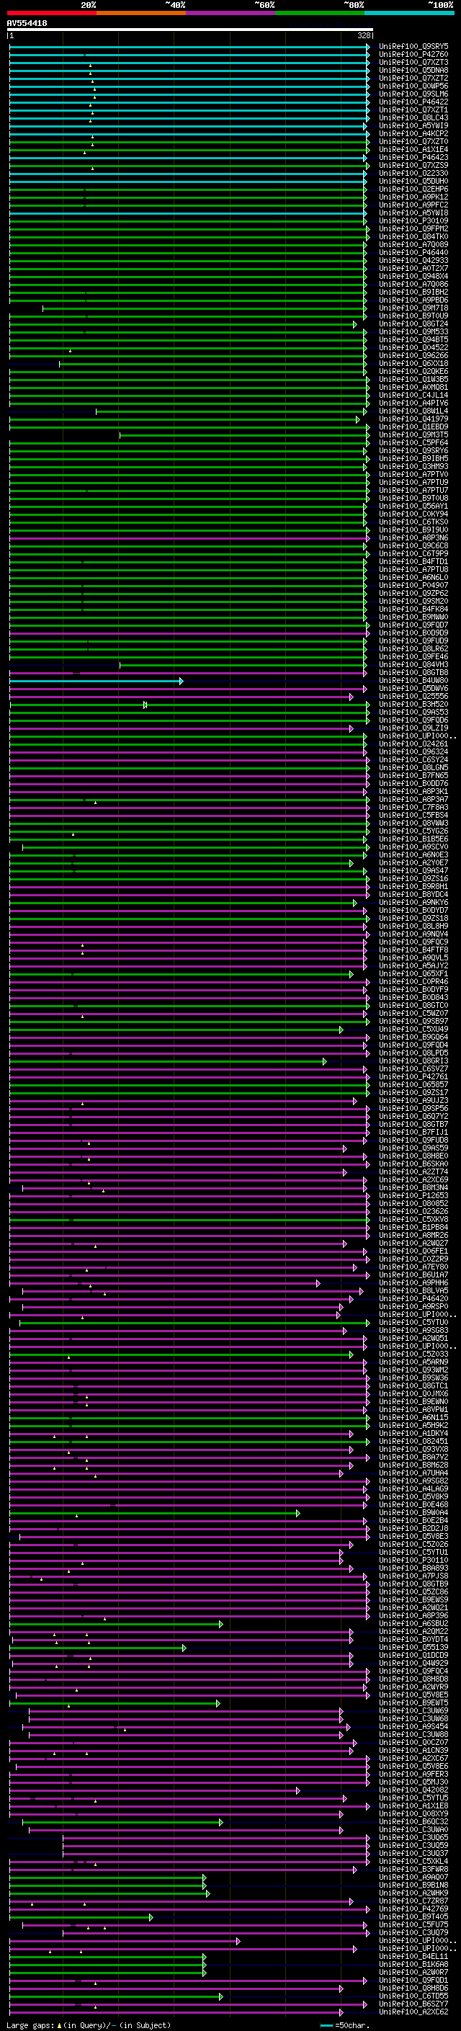Choose UniRef100_C5Z033 row
The height and width of the screenshot is (2031, 461).
click(x=413, y=1354)
